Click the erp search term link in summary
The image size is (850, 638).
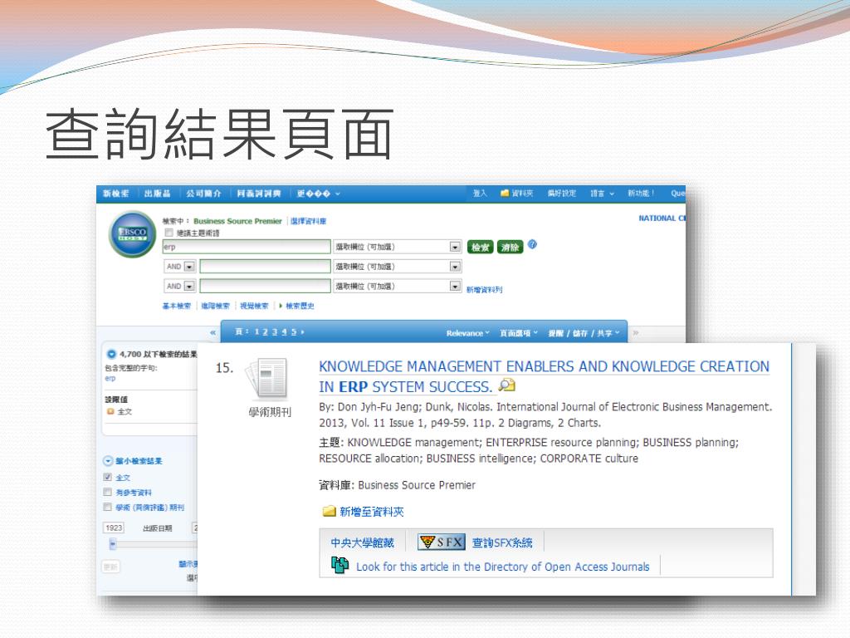pos(110,378)
